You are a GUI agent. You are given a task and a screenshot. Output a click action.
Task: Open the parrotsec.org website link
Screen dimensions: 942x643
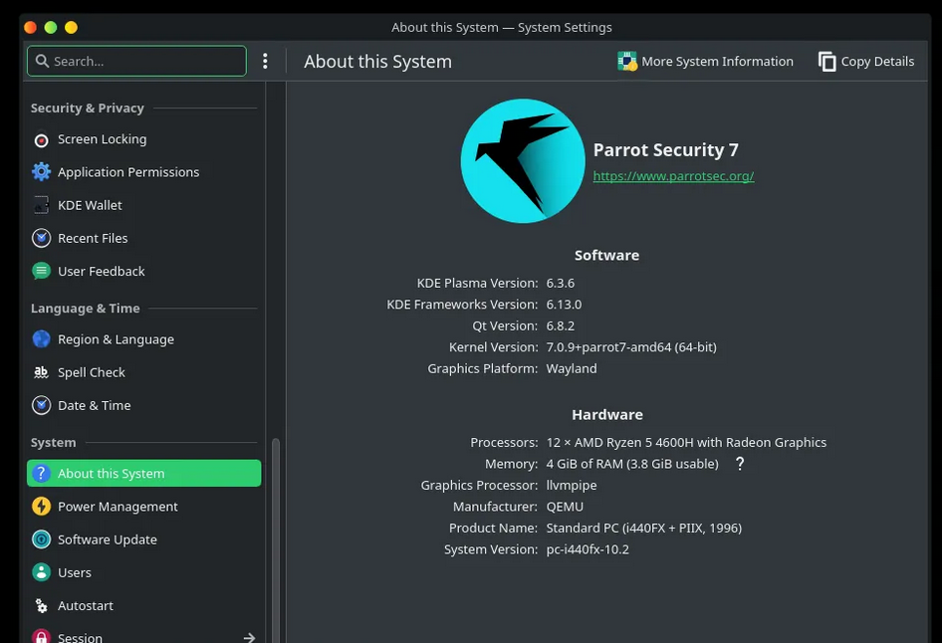tap(673, 176)
